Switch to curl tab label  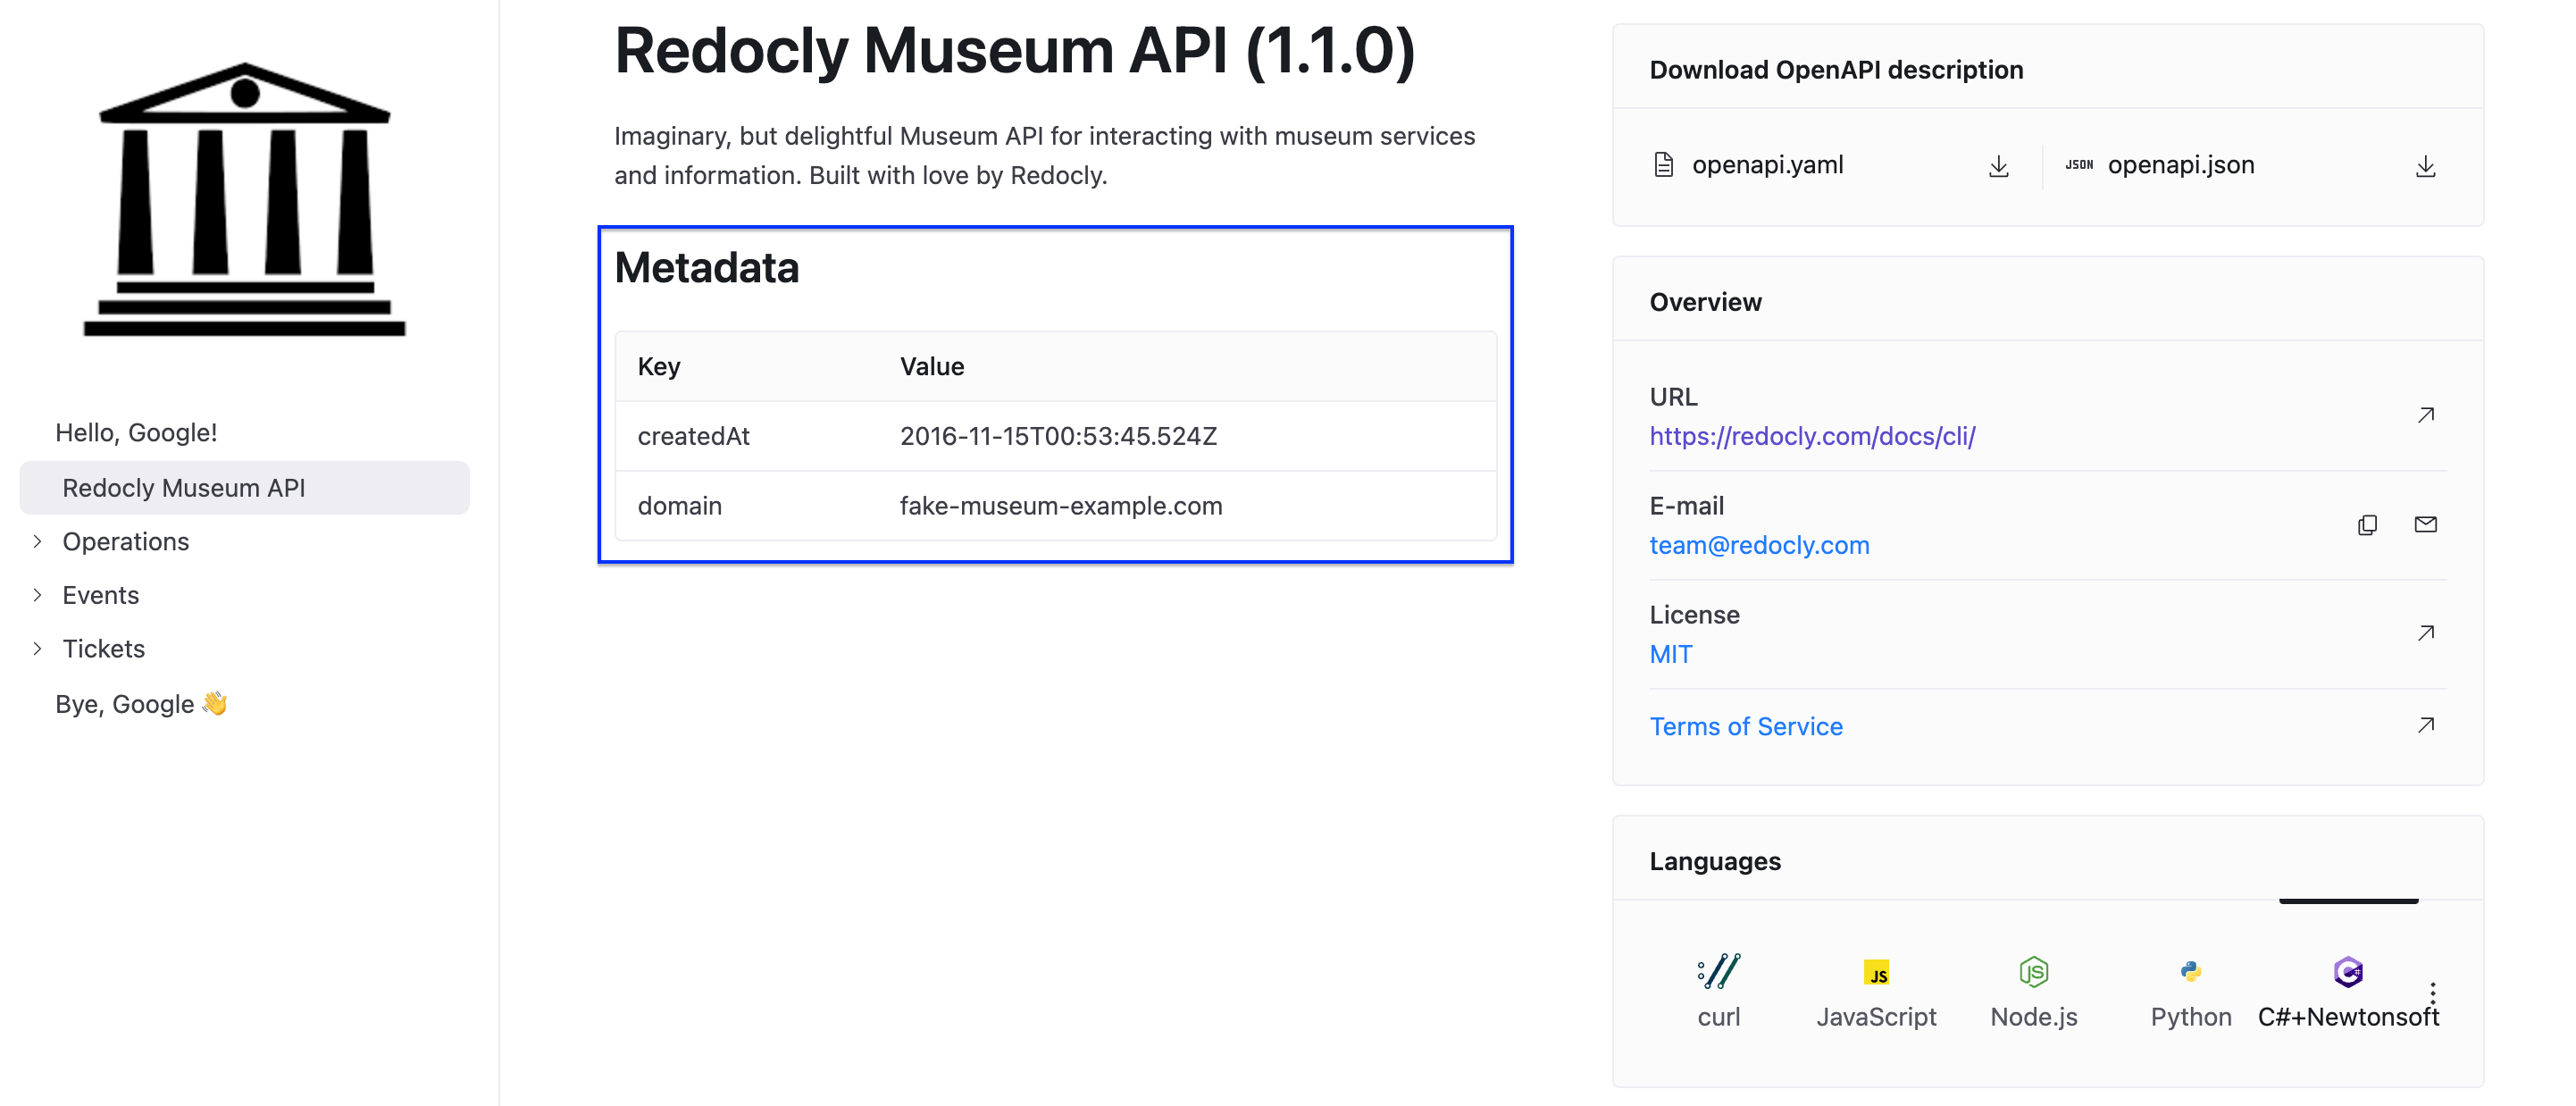coord(1718,1017)
